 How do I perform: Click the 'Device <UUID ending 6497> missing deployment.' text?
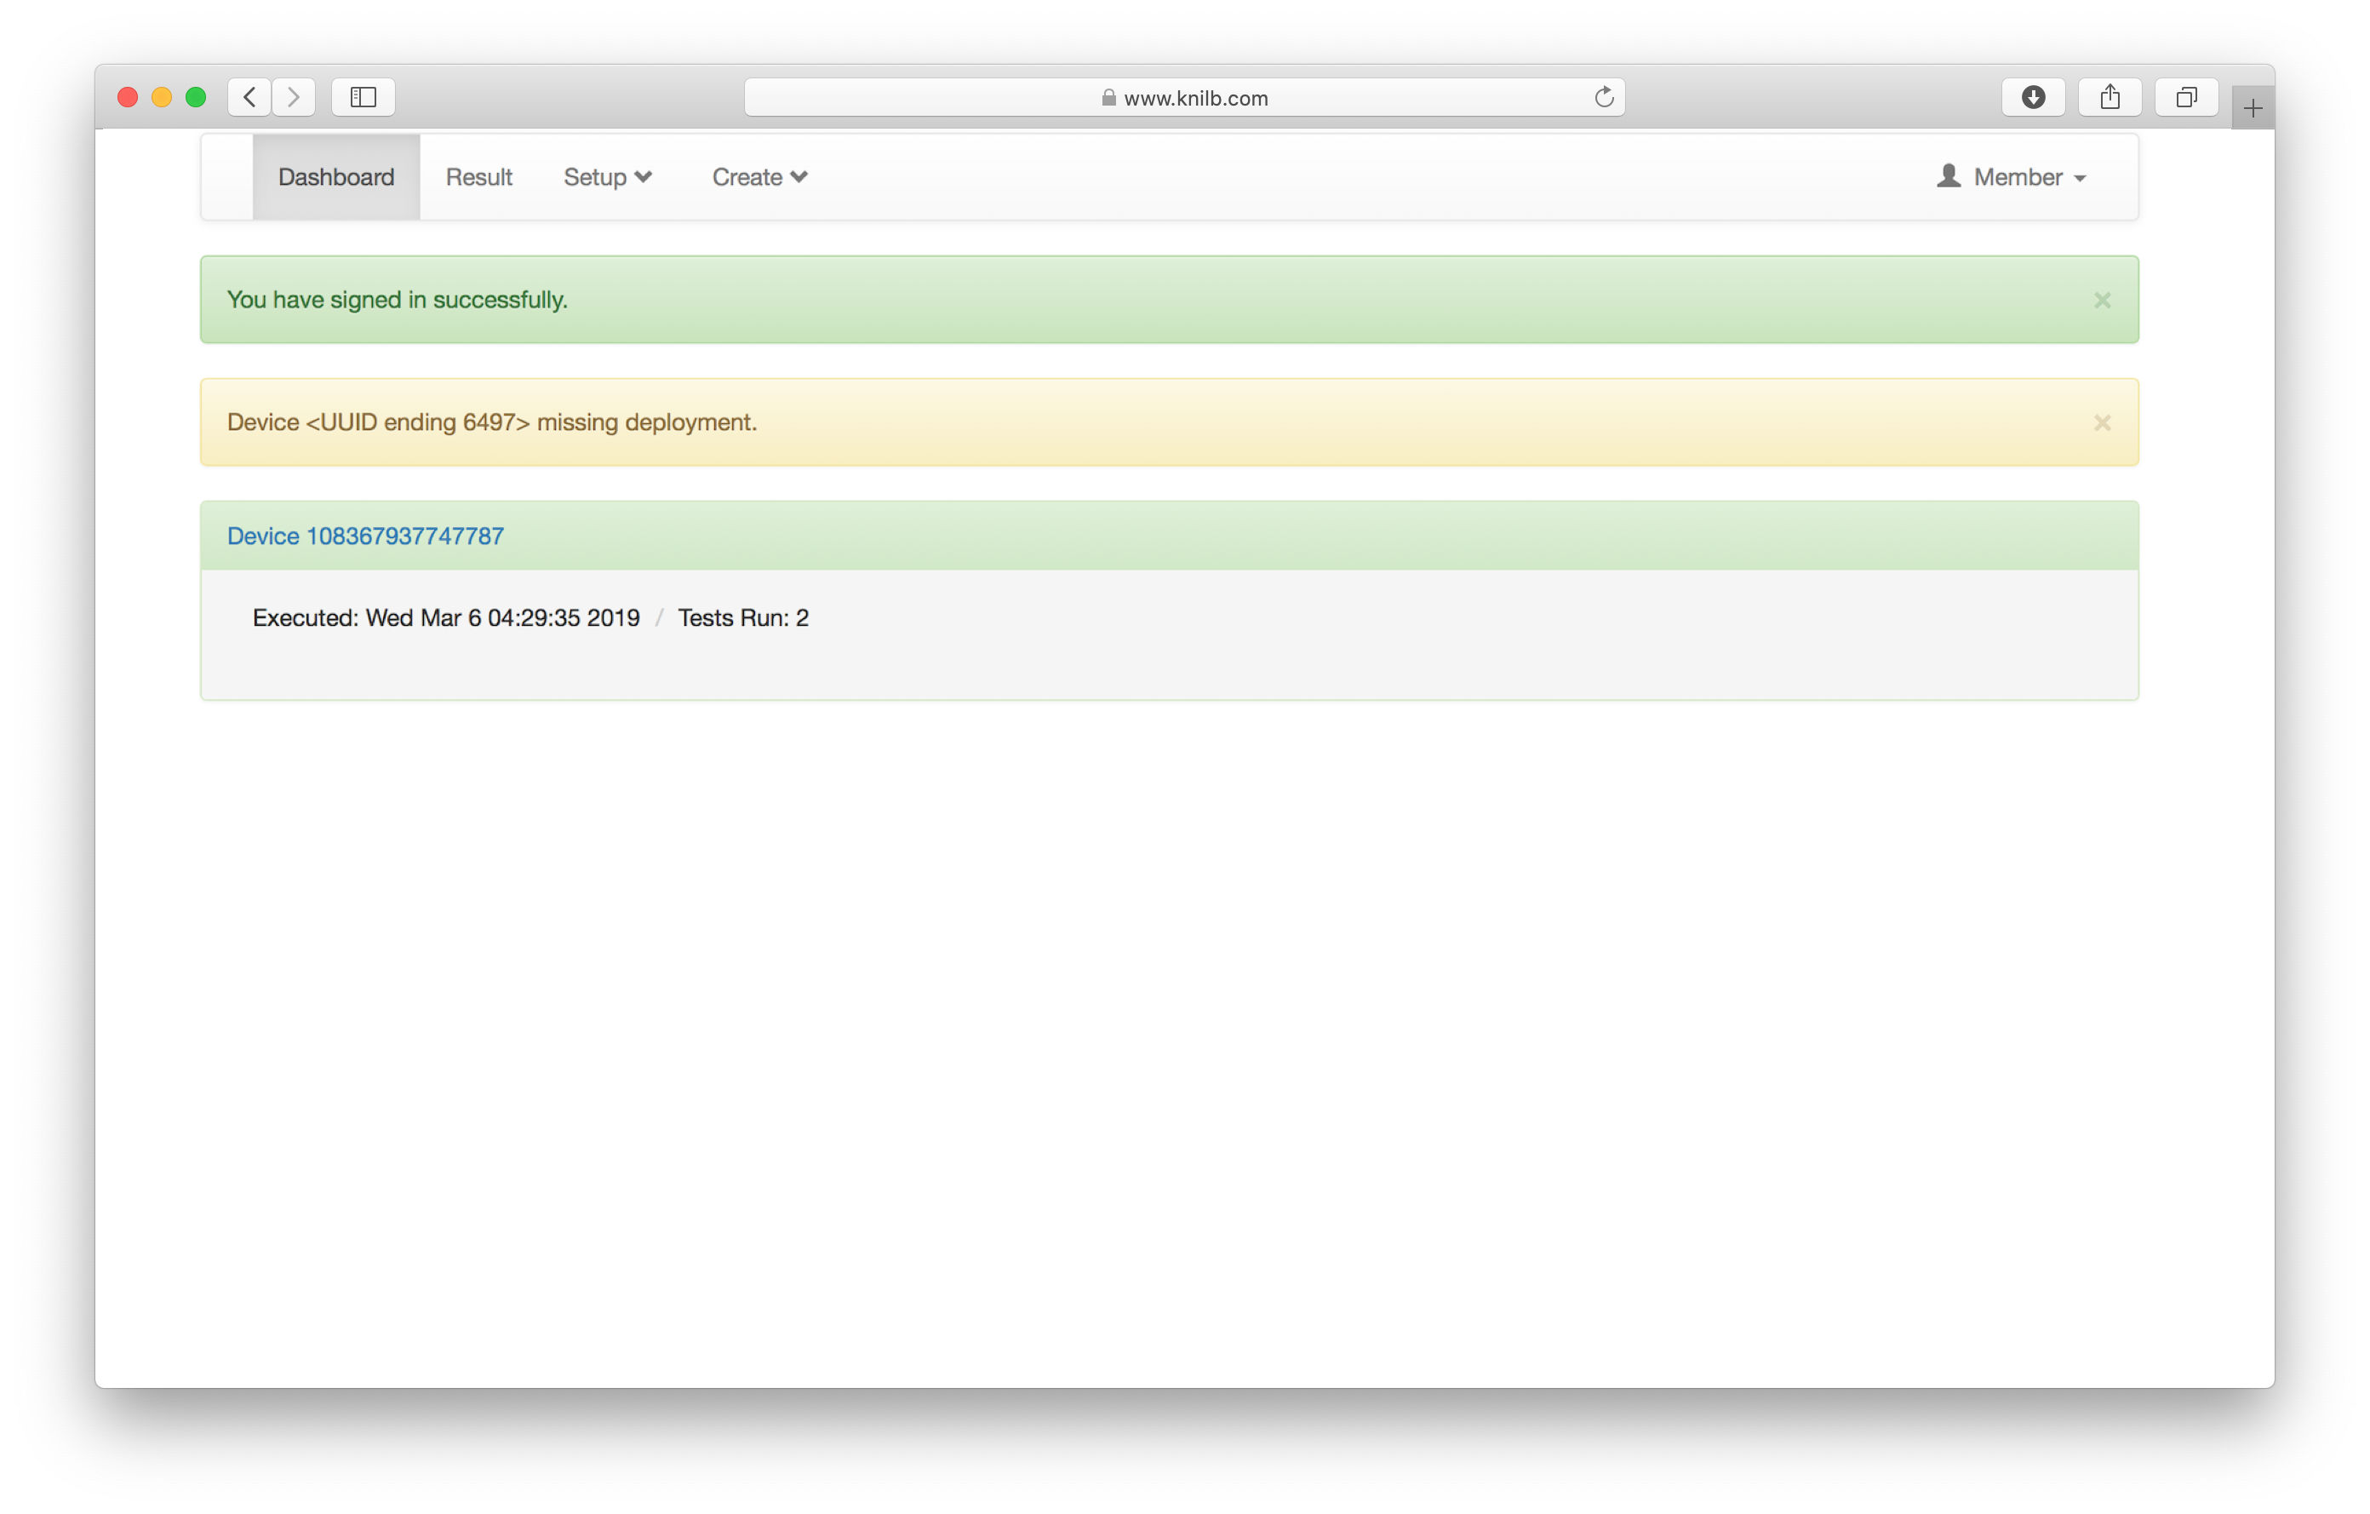(x=491, y=422)
